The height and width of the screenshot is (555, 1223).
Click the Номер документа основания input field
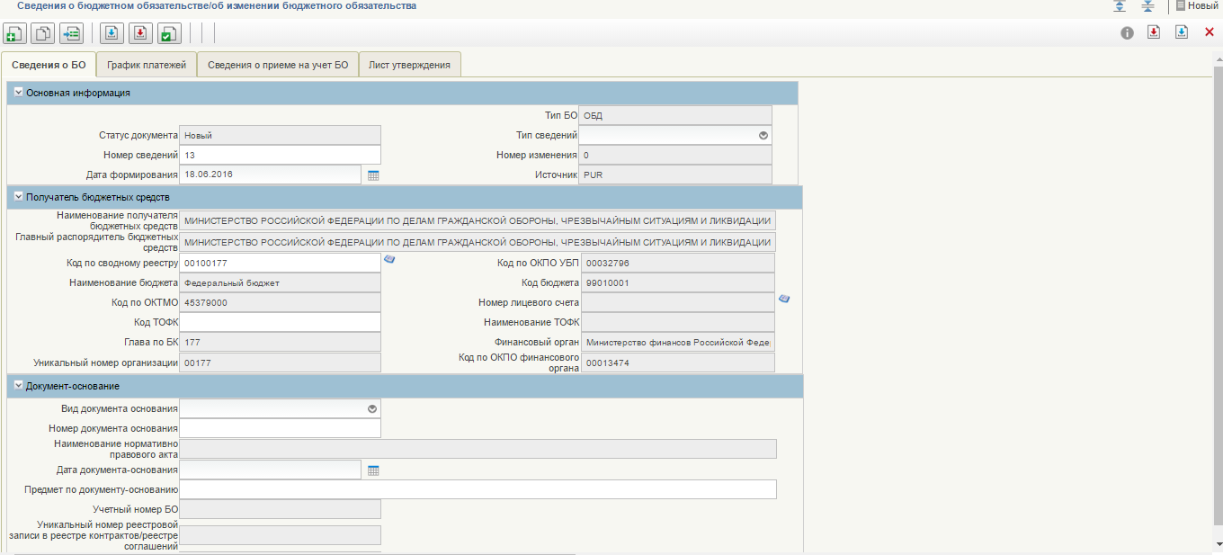[280, 428]
